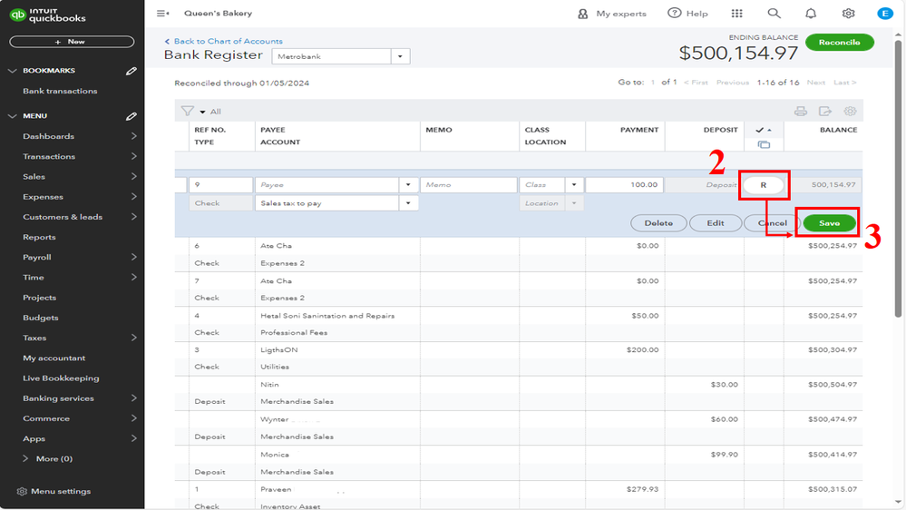Click the apps grid icon in header
Viewport: 906px width, 510px height.
(736, 14)
